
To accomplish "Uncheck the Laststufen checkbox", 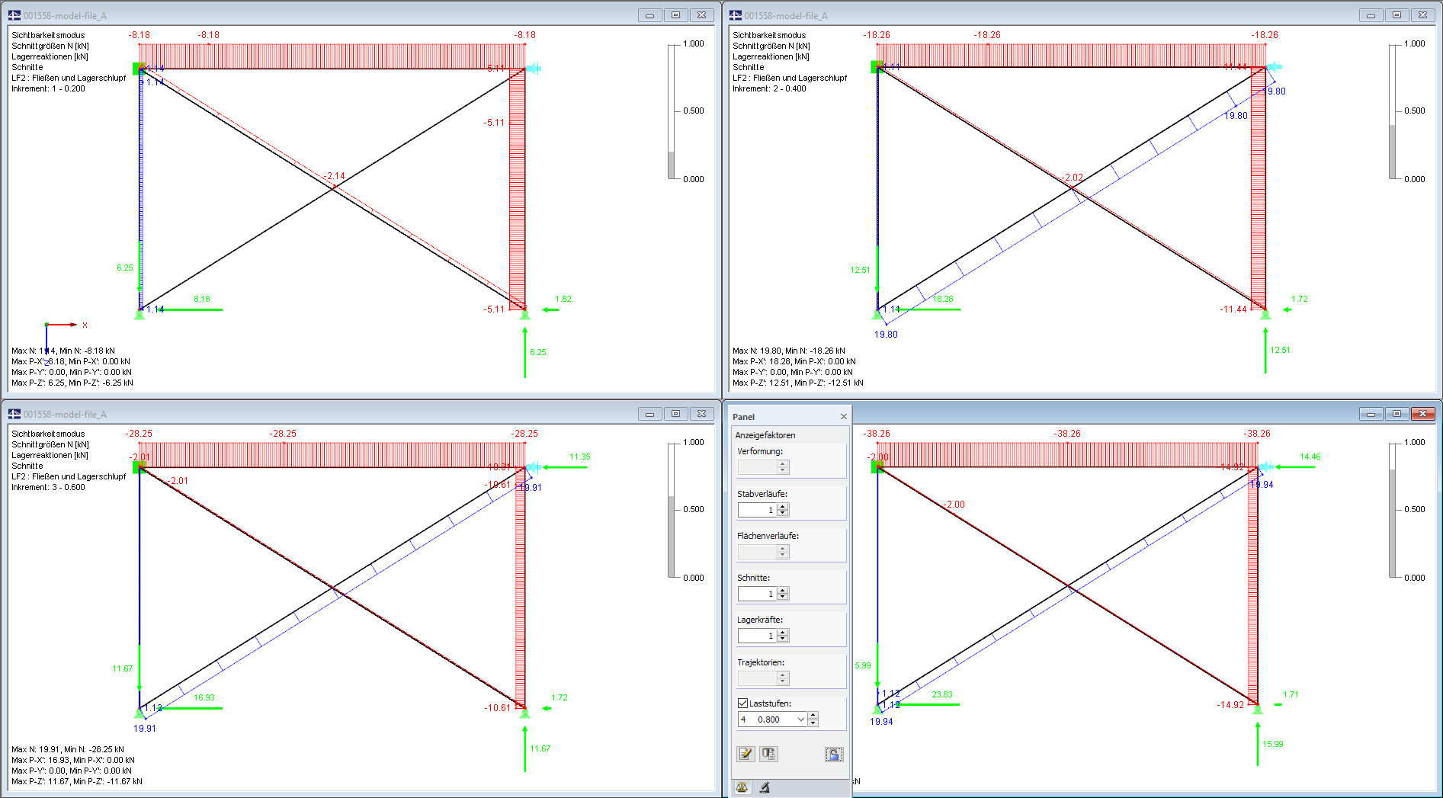I will pos(742,703).
